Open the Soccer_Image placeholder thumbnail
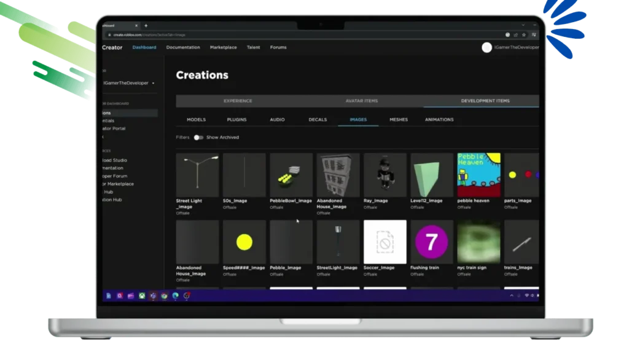The height and width of the screenshot is (354, 629). pos(385,242)
